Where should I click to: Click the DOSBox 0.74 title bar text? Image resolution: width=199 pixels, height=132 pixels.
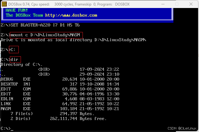[x=69, y=4]
